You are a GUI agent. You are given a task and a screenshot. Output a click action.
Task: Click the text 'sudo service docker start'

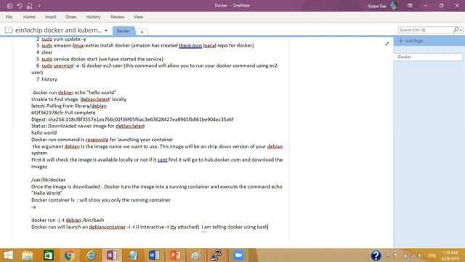click(69, 59)
